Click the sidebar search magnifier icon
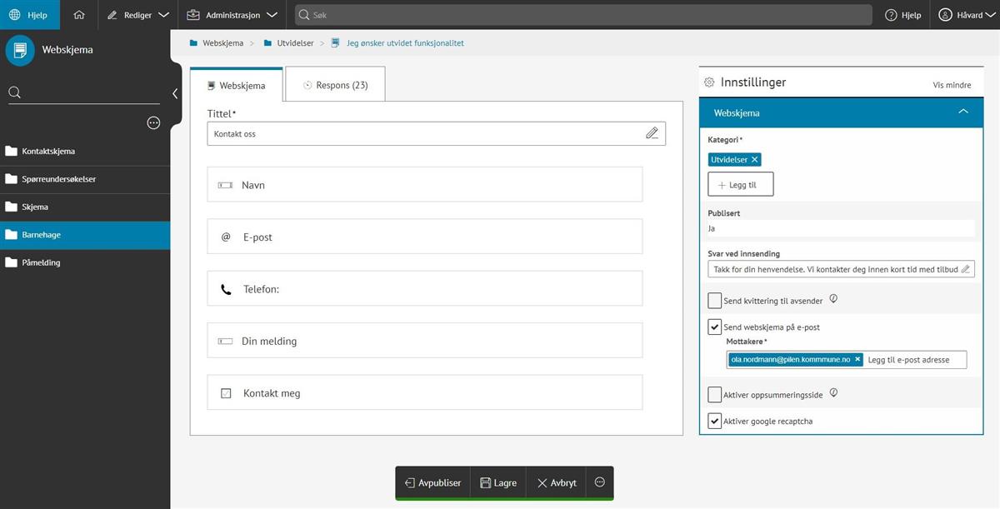 [15, 92]
